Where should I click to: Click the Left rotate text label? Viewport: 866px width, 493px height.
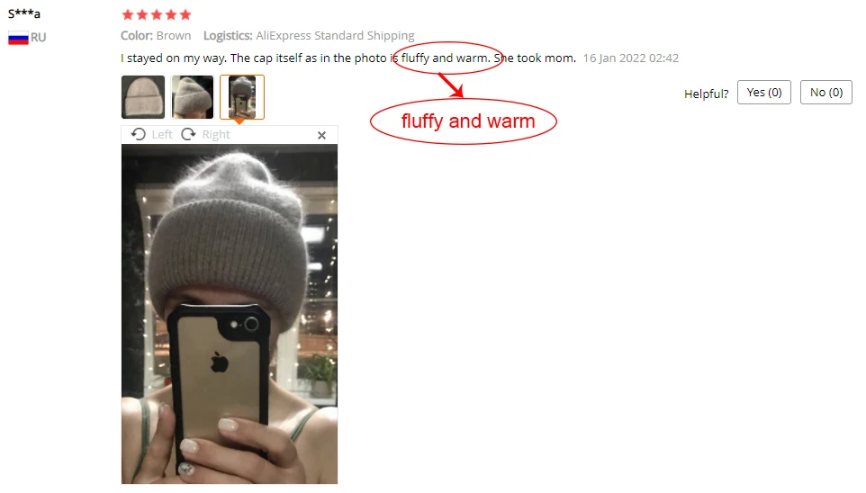162,135
